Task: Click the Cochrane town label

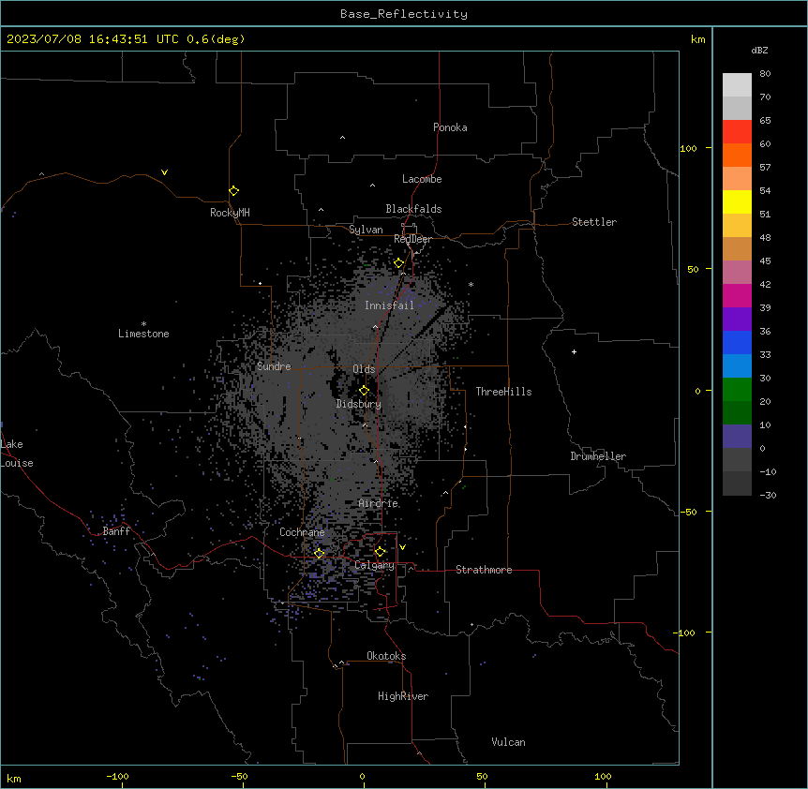Action: (302, 532)
